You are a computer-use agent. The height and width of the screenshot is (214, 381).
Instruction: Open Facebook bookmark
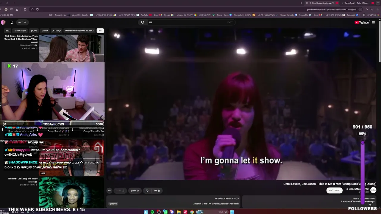pyautogui.click(x=352, y=15)
